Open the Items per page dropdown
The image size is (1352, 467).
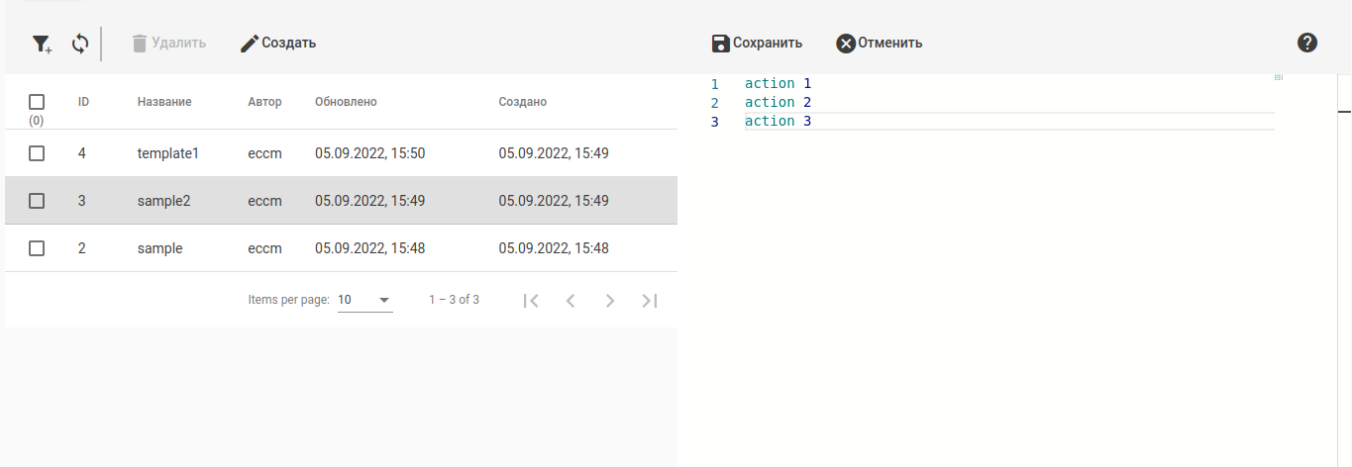tap(364, 300)
